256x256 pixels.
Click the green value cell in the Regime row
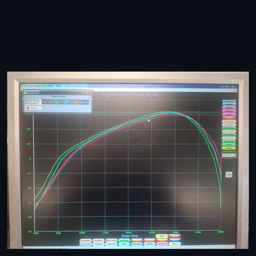point(56,101)
